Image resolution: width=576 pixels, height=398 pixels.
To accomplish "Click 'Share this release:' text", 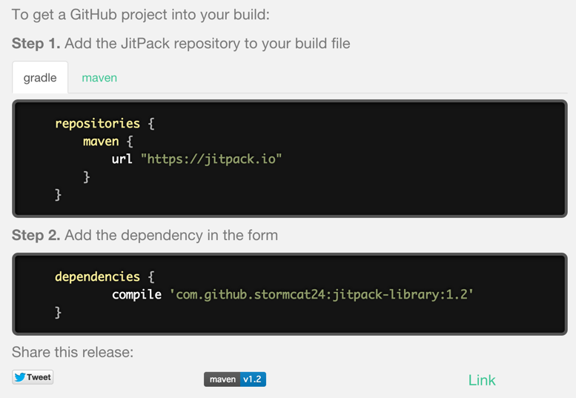I will 73,352.
